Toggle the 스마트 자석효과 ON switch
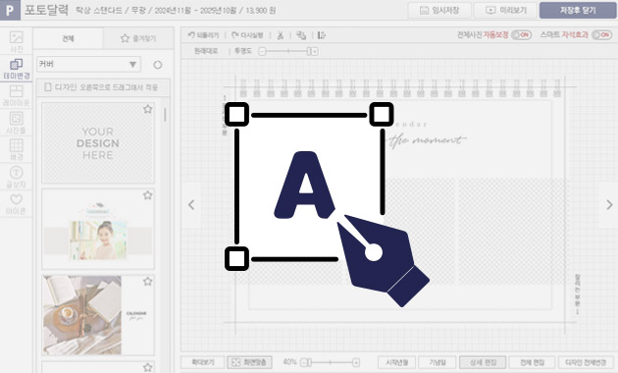Screen dimensions: 618x373 click(x=602, y=35)
